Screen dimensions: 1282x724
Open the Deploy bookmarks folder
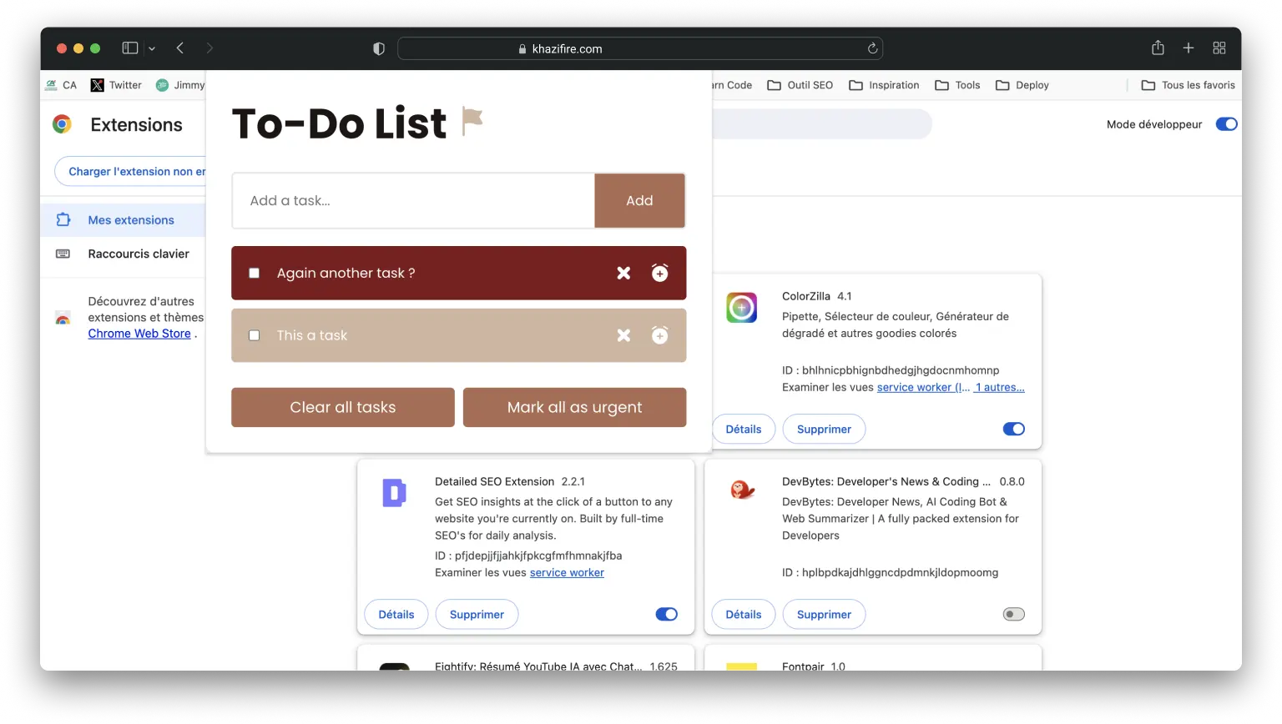point(1022,85)
